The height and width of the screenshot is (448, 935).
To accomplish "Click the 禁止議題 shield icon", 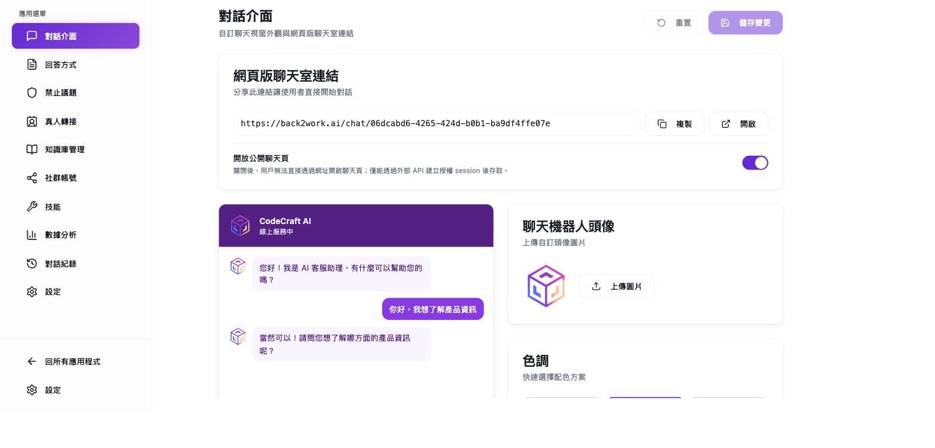I will point(32,92).
